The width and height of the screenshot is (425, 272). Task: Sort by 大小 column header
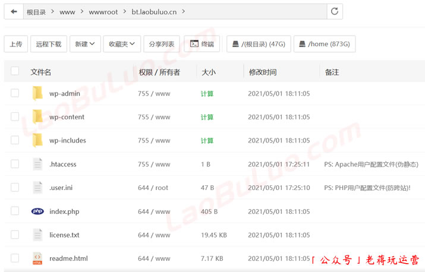[x=209, y=72]
